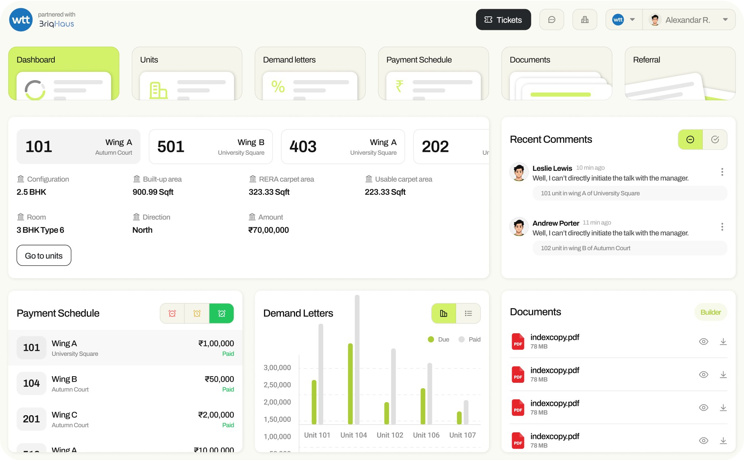
Task: Click Go to units button
Action: [44, 256]
